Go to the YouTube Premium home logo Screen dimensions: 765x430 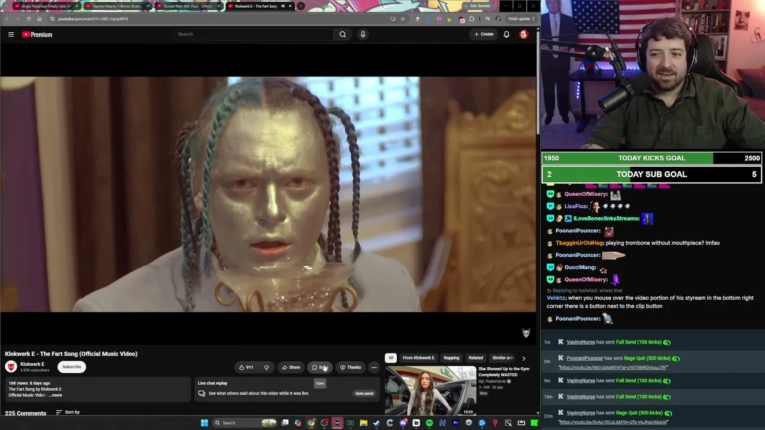37,35
